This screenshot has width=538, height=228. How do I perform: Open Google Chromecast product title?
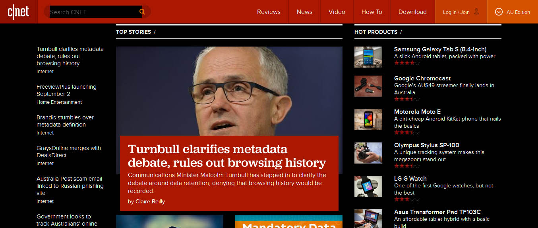(422, 78)
